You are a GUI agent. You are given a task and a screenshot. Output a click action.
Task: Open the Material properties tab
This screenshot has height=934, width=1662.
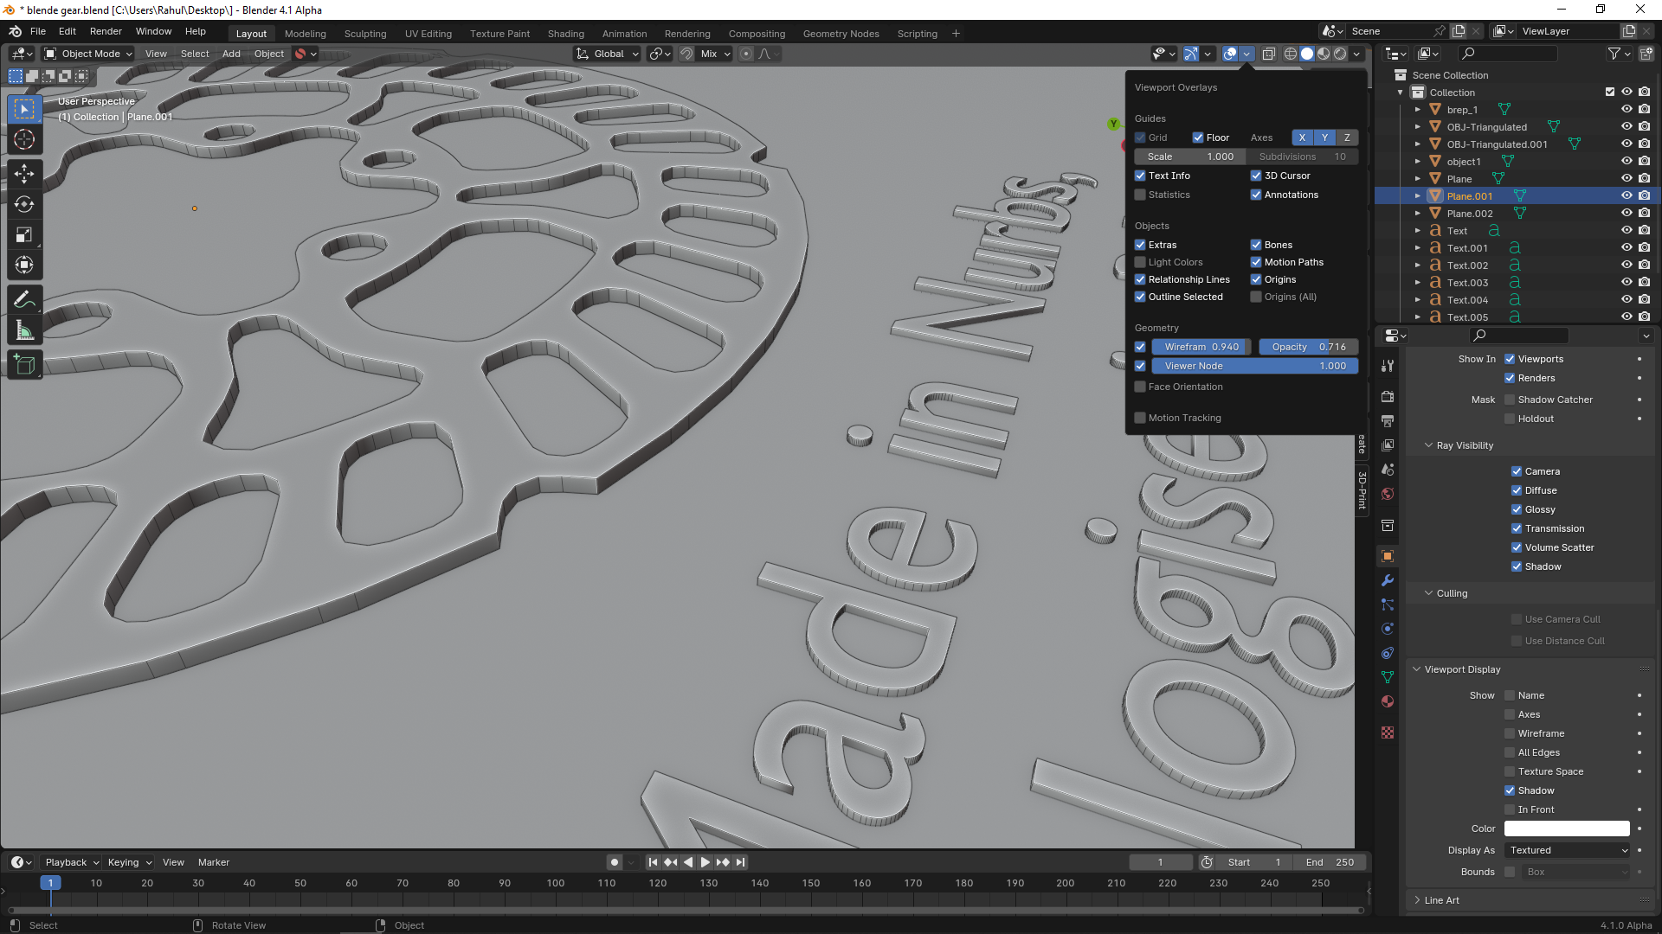[x=1388, y=701]
